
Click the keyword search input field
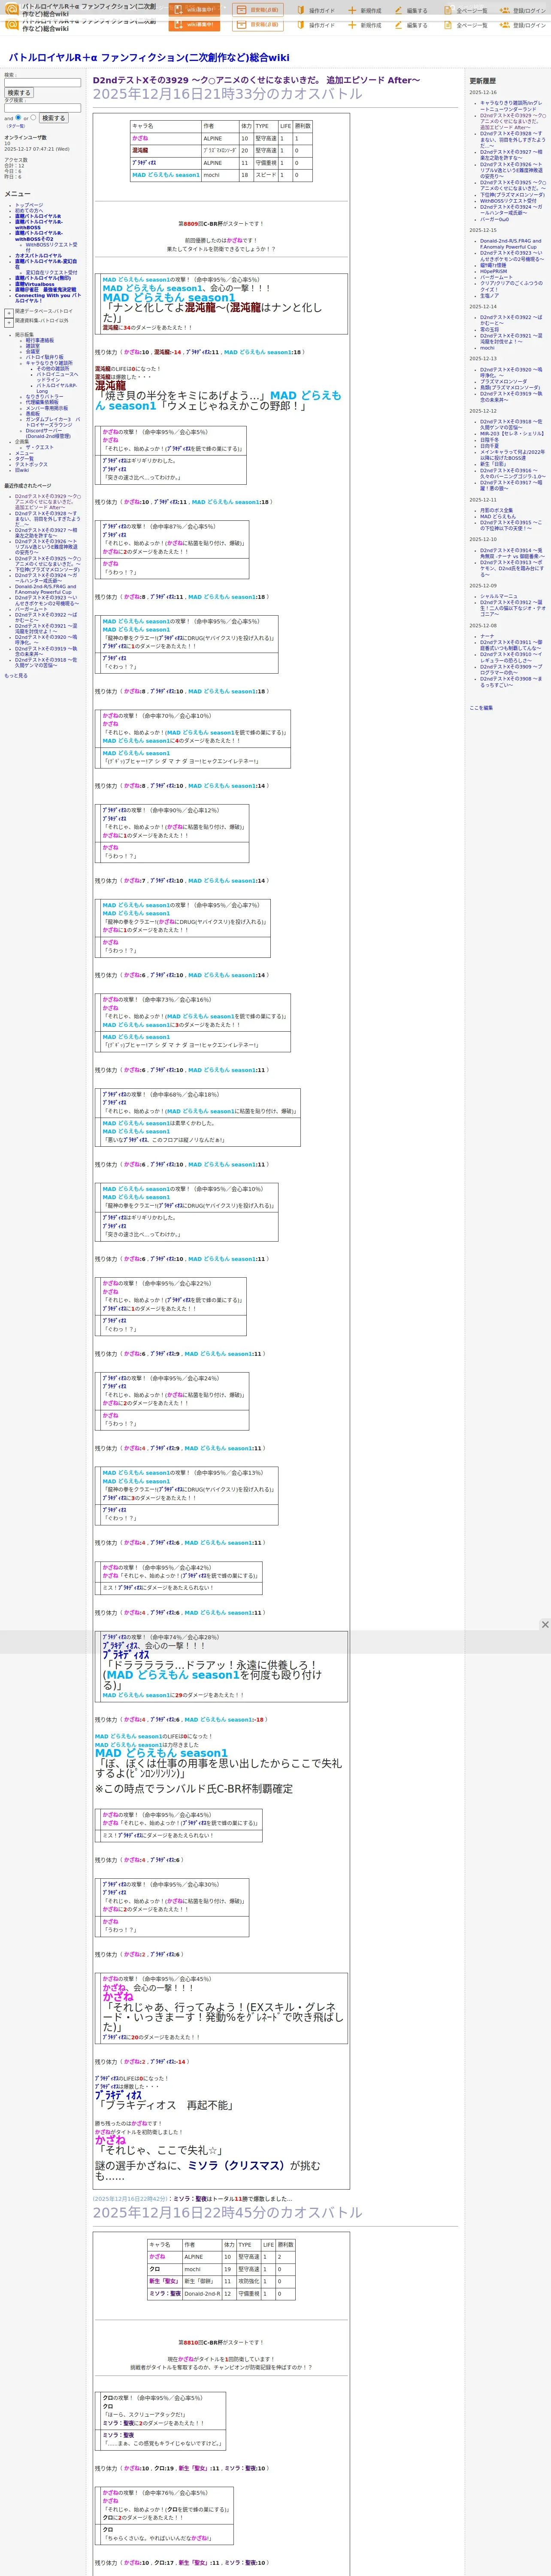(x=42, y=83)
